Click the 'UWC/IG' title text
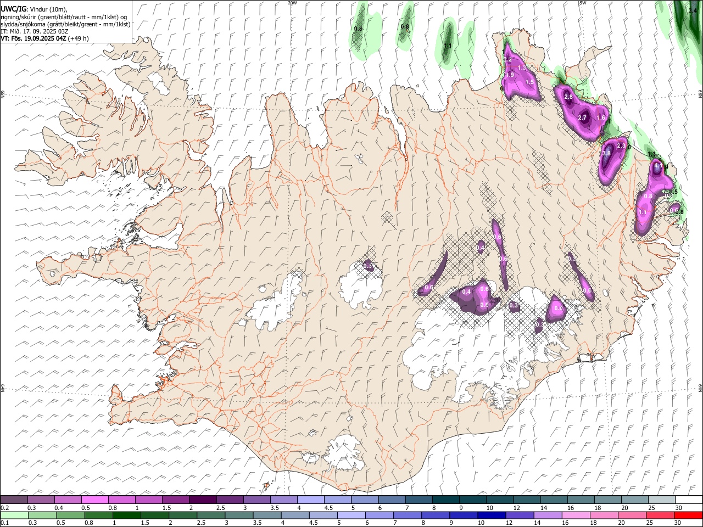This screenshot has height=527, width=703. point(13,9)
